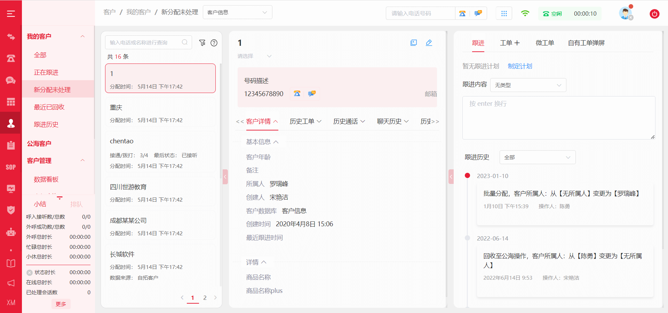Open the grid table sidebar icon
This screenshot has height=313, width=668.
point(11,102)
